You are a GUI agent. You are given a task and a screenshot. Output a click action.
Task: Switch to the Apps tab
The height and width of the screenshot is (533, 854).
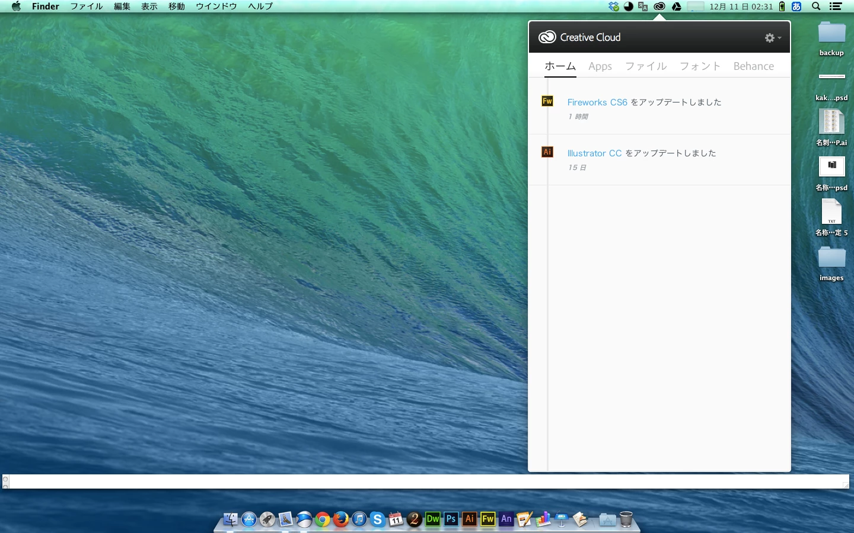coord(600,66)
